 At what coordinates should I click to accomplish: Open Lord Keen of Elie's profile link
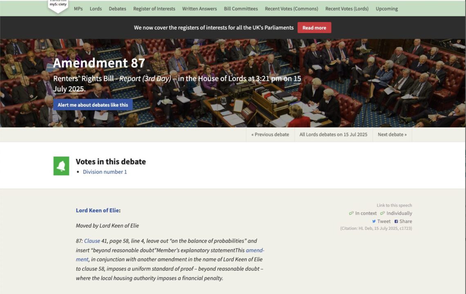pos(97,210)
